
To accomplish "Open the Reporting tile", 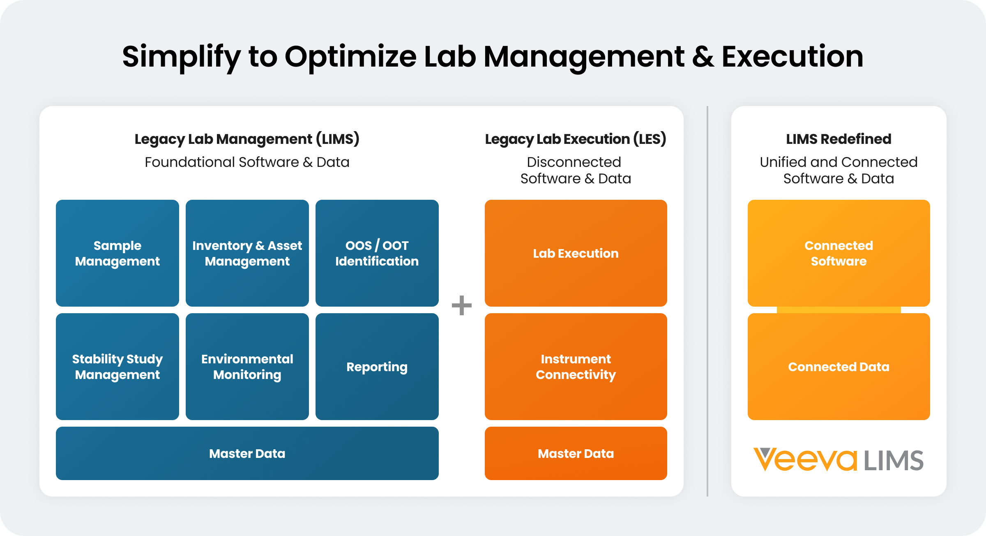I will point(377,367).
